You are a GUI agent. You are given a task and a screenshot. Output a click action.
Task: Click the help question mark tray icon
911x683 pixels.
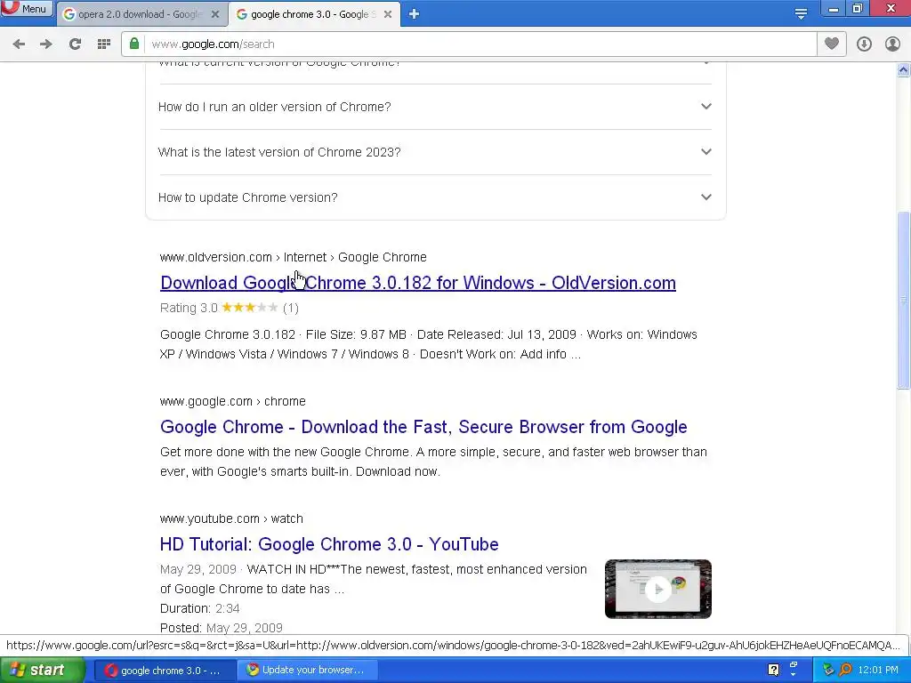[773, 671]
